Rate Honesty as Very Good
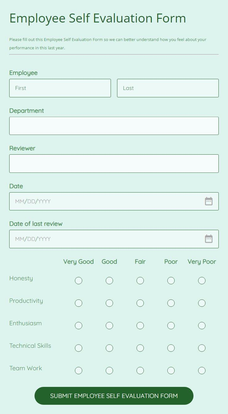 79,281
